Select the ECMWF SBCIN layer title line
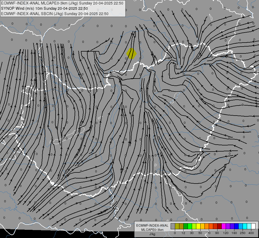259x238 pixels. tap(55, 14)
